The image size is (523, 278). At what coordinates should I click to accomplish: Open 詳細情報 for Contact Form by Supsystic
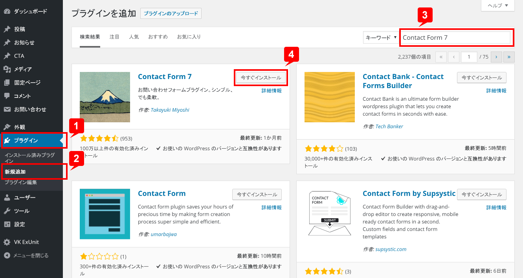pyautogui.click(x=496, y=208)
